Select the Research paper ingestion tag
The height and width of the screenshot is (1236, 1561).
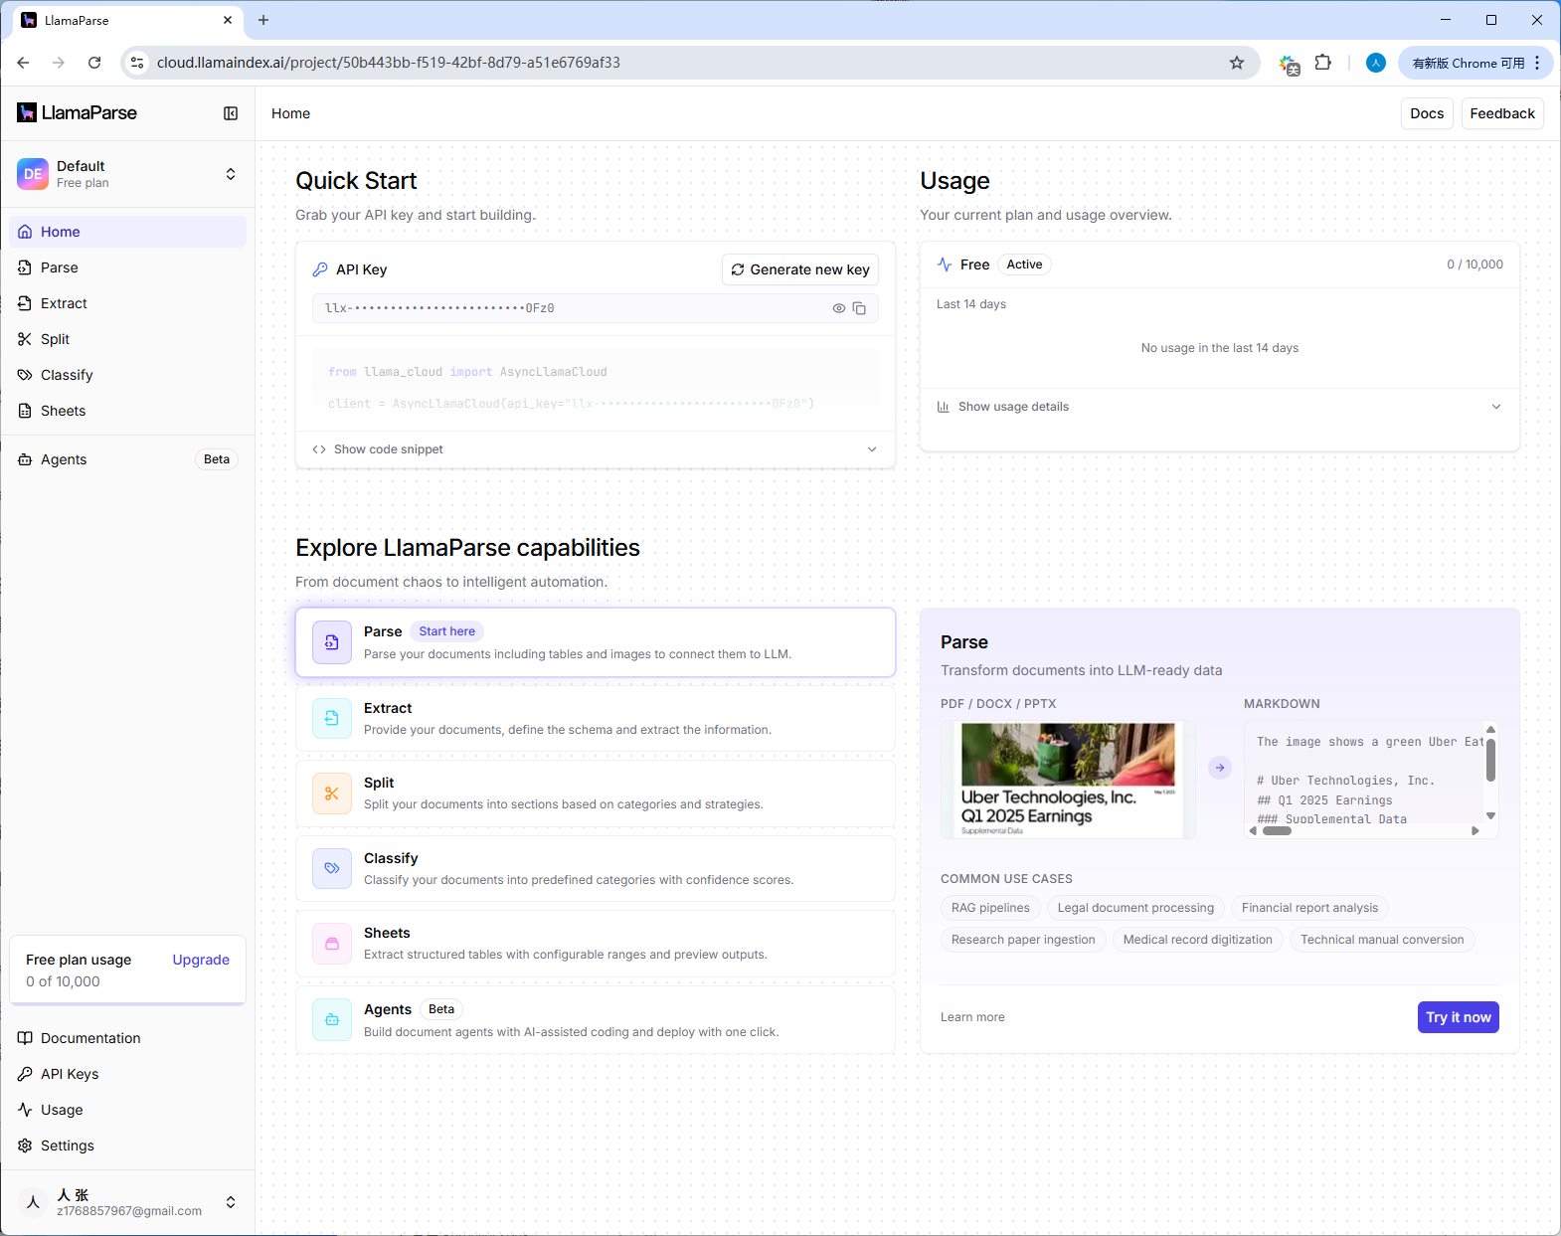(1023, 940)
